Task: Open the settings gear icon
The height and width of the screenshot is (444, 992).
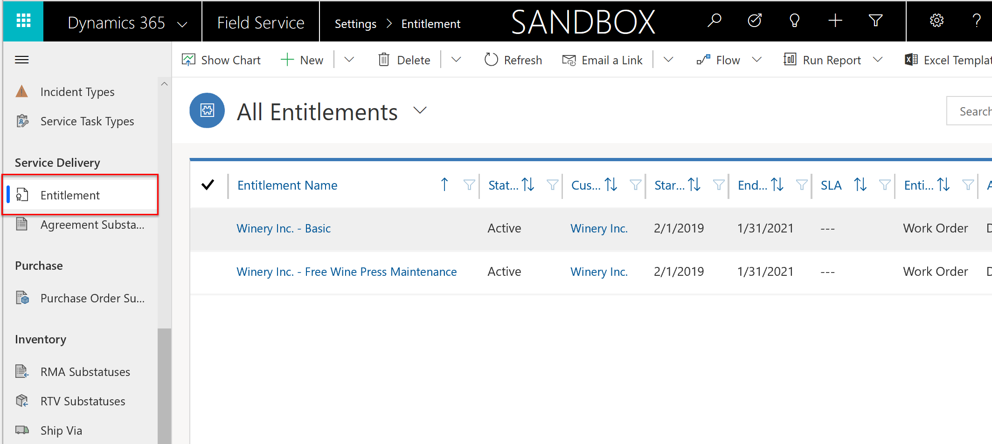Action: pyautogui.click(x=937, y=21)
